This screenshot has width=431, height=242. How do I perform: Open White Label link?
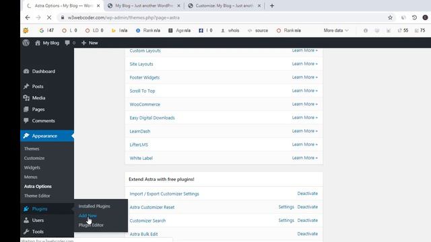141,159
